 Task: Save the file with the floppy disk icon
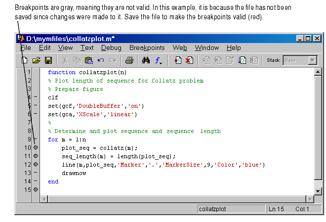tap(48, 60)
